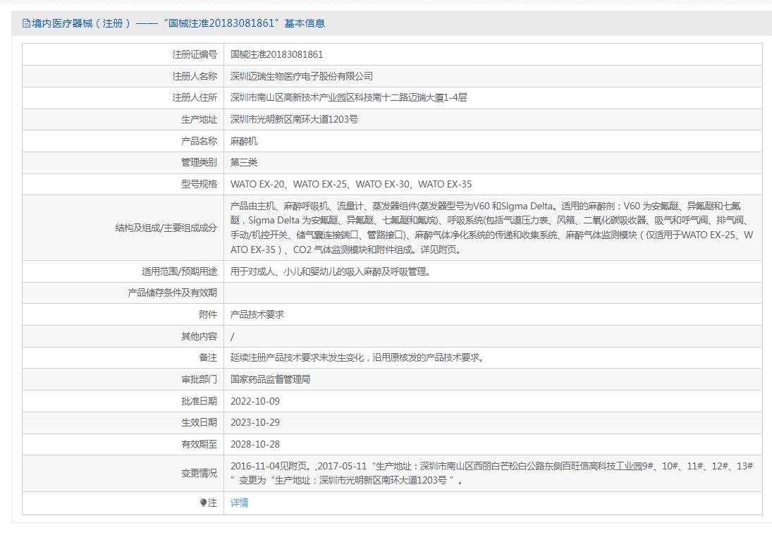Viewport: 772px width, 535px height.
Task: Click the remark text 延续注册产品技术要求未发生变化
Action: (x=358, y=358)
